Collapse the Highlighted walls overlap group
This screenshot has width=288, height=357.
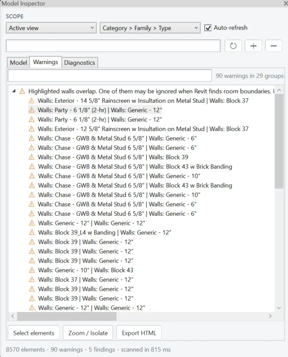[x=14, y=91]
